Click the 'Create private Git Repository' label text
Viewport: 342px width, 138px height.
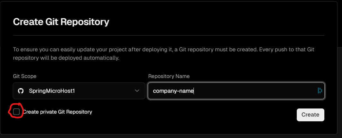[x=57, y=112]
